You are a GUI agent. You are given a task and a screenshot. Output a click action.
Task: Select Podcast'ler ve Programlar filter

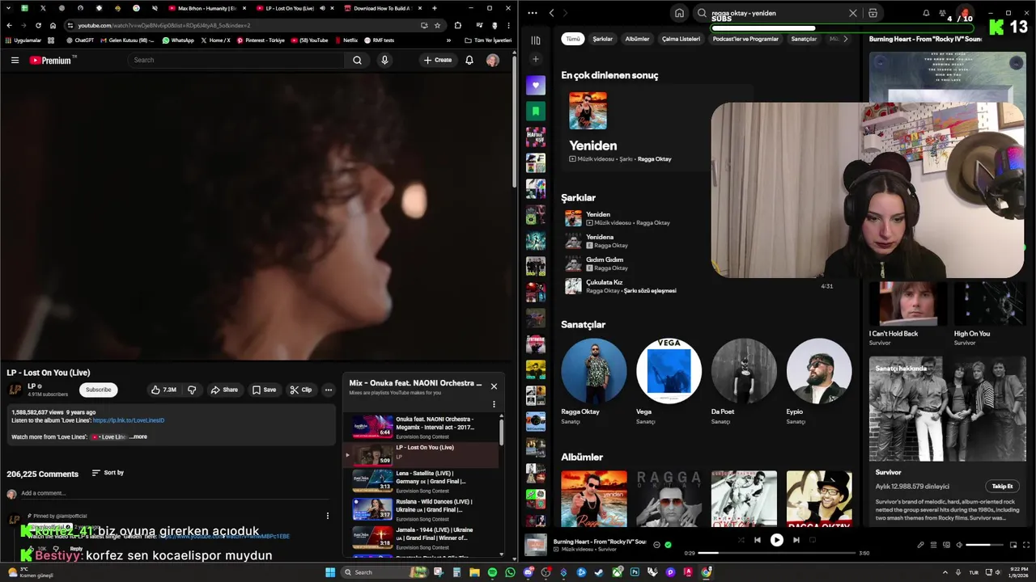click(x=745, y=39)
